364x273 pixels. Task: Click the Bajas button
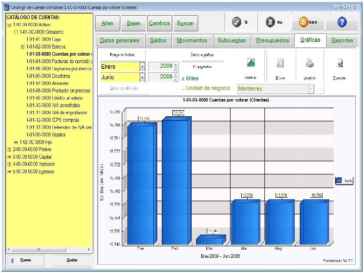tap(133, 23)
